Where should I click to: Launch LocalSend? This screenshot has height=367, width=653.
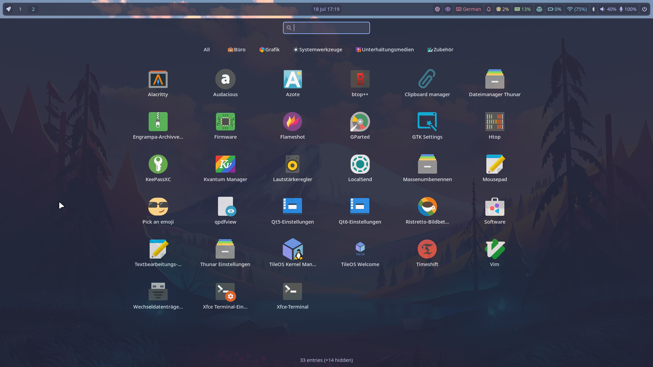(360, 168)
